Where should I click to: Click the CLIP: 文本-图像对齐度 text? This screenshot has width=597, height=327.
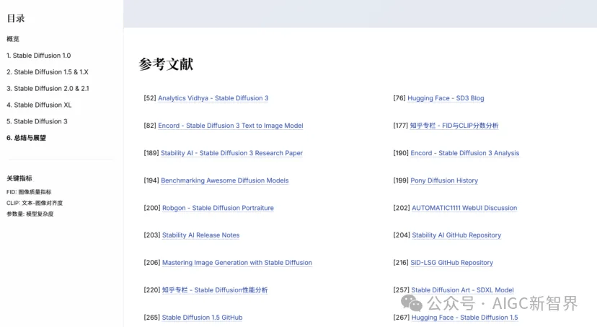tap(35, 203)
